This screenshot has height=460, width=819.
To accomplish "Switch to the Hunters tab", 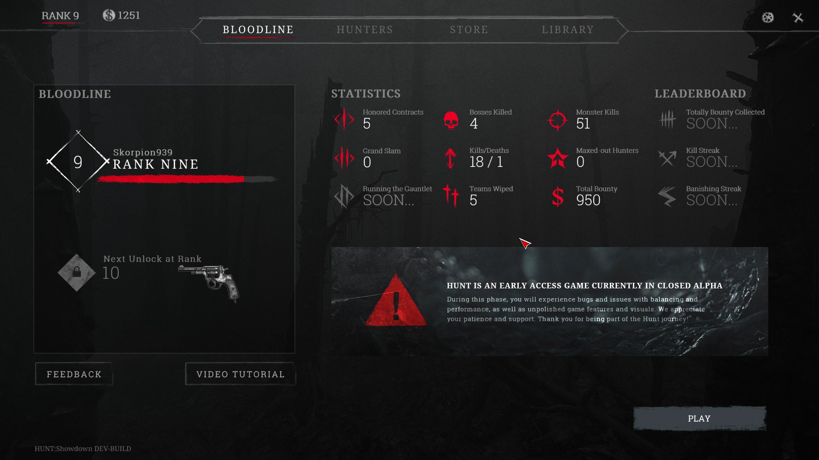I will pos(365,30).
